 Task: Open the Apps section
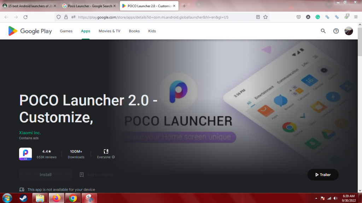click(86, 31)
